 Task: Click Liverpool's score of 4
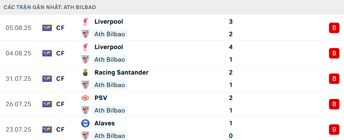(231, 47)
